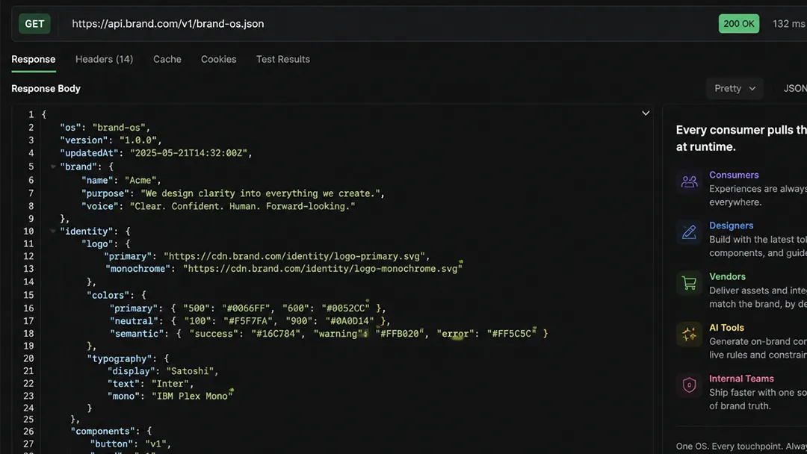
Task: Click the AI Tools heading
Action: click(x=727, y=328)
